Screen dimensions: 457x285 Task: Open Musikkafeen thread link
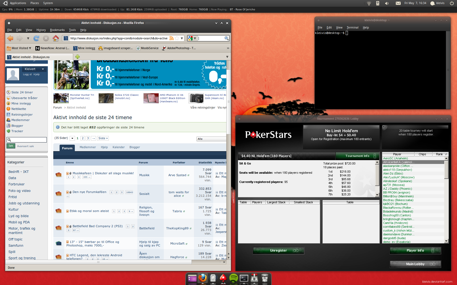coord(103,173)
